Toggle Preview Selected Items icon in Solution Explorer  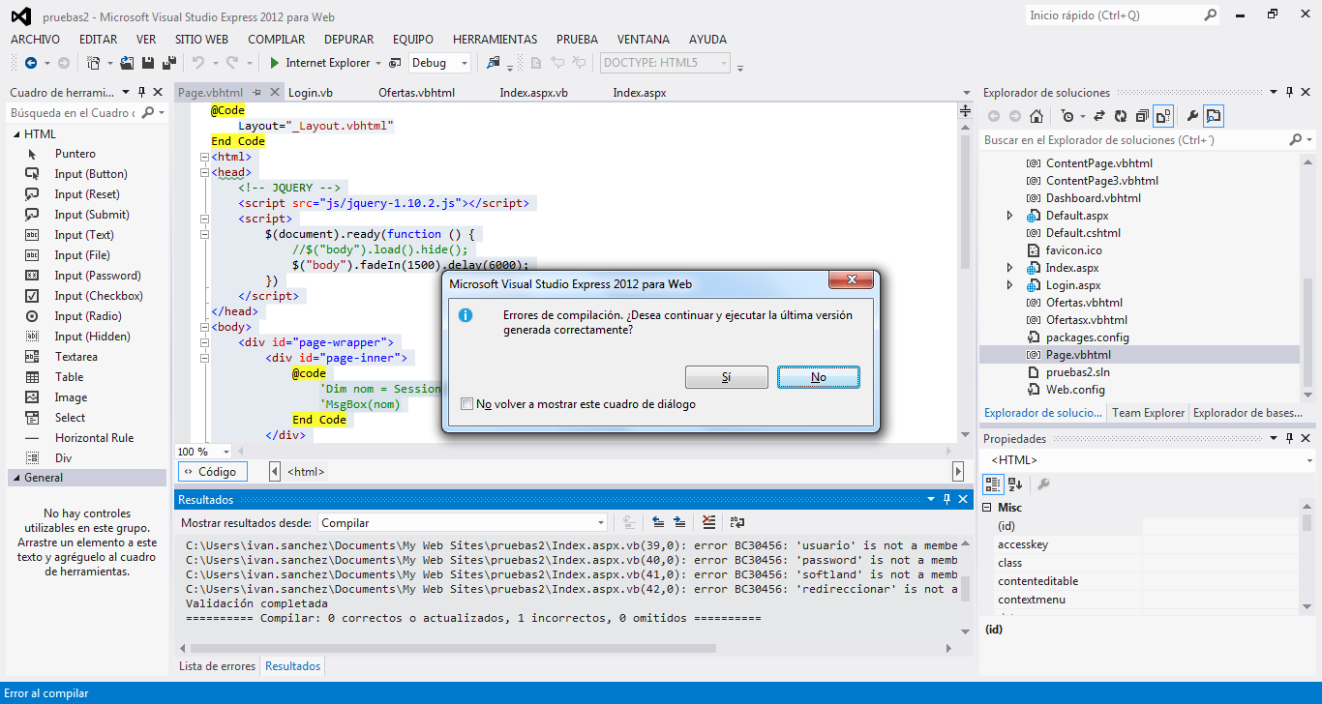pos(1214,116)
